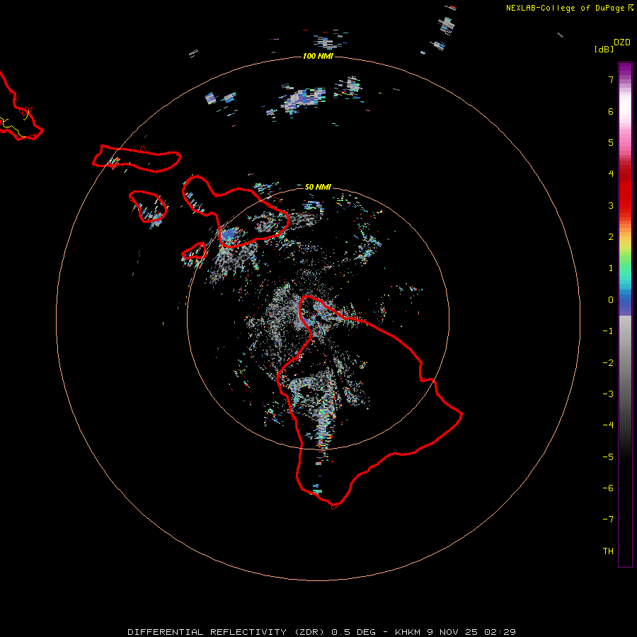The image size is (637, 637).
Task: Click the product title caption at the bottom
Action: (x=321, y=632)
